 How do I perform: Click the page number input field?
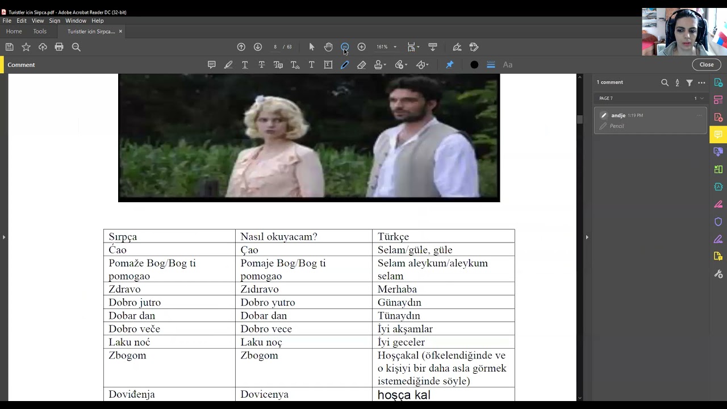275,47
